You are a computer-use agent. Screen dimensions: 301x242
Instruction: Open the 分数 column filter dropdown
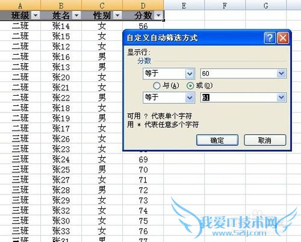(158, 15)
